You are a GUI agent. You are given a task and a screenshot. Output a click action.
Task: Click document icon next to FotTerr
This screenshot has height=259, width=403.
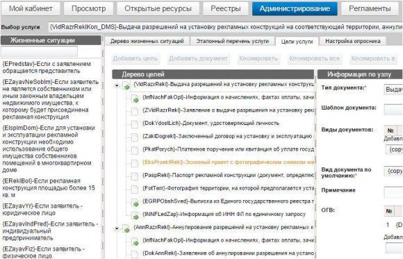135,189
